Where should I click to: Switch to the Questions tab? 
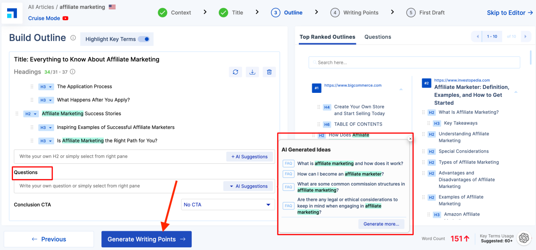click(x=377, y=37)
